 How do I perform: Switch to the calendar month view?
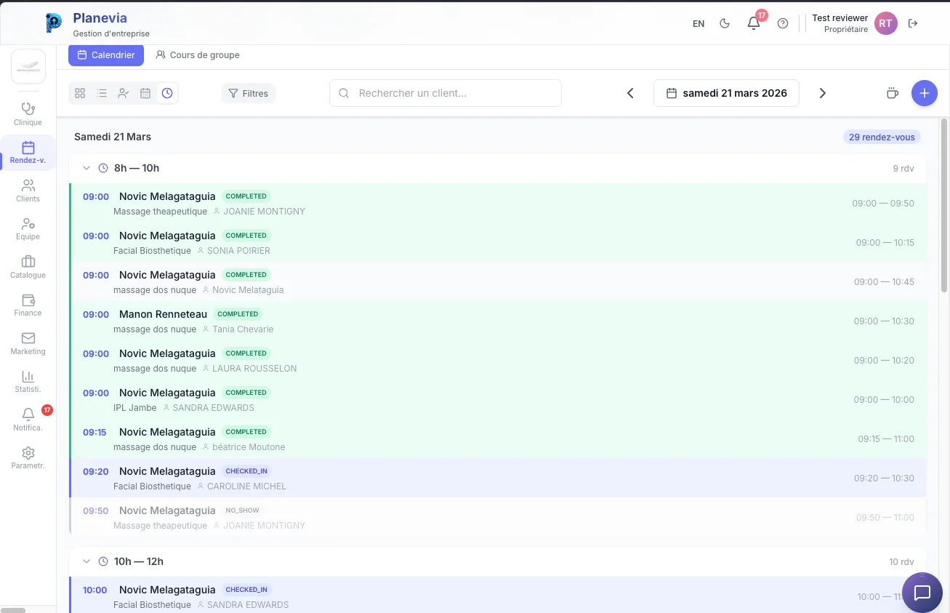(x=145, y=93)
